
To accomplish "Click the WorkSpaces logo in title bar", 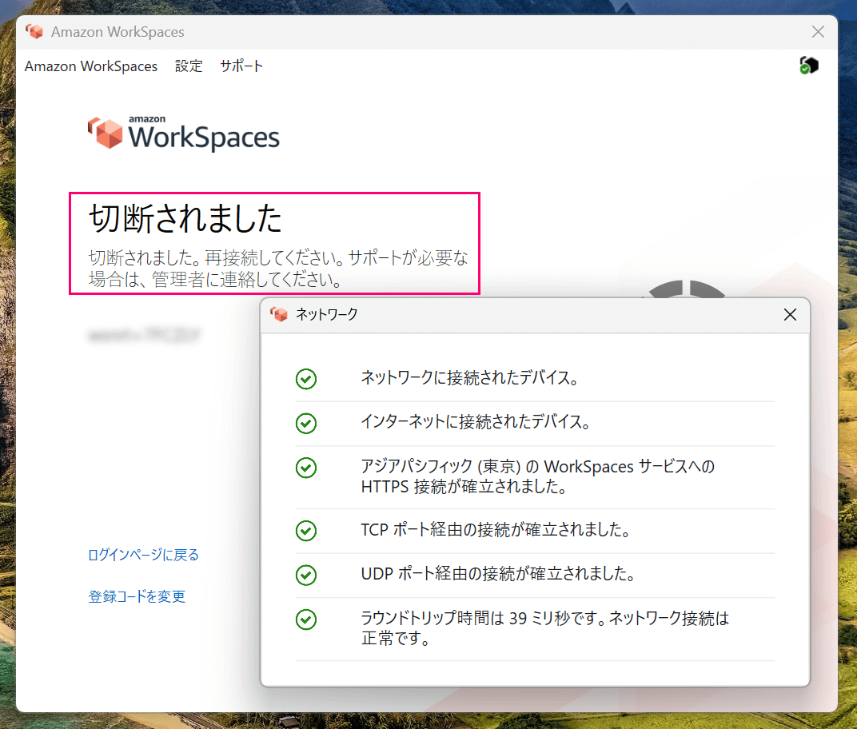I will 34,32.
